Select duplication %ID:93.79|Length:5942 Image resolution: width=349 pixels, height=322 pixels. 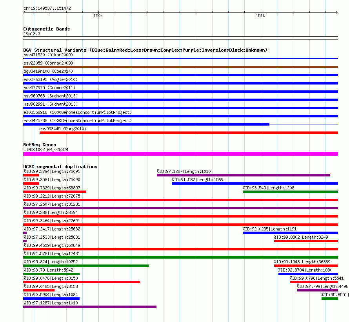click(x=48, y=270)
